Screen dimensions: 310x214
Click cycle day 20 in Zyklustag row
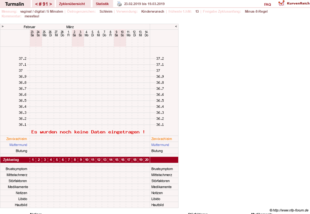click(x=147, y=160)
